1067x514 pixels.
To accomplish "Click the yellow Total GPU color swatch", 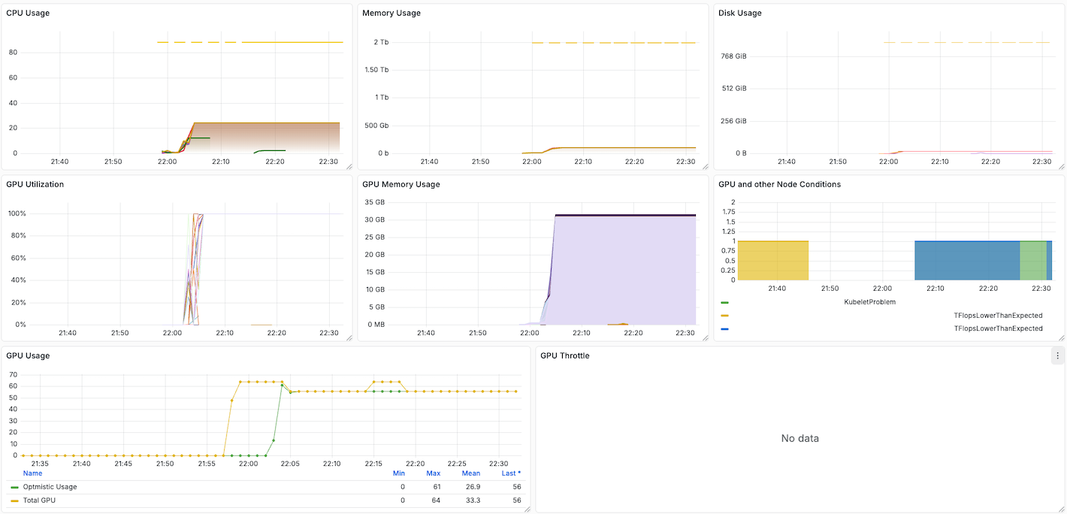I will 14,500.
